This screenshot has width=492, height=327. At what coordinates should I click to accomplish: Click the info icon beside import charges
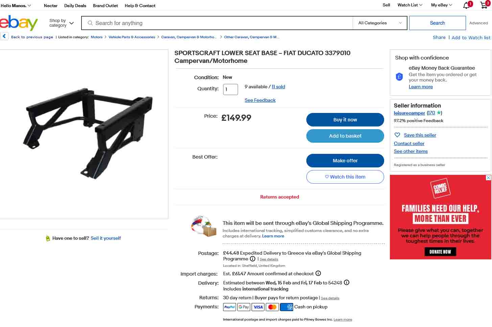pos(318,273)
